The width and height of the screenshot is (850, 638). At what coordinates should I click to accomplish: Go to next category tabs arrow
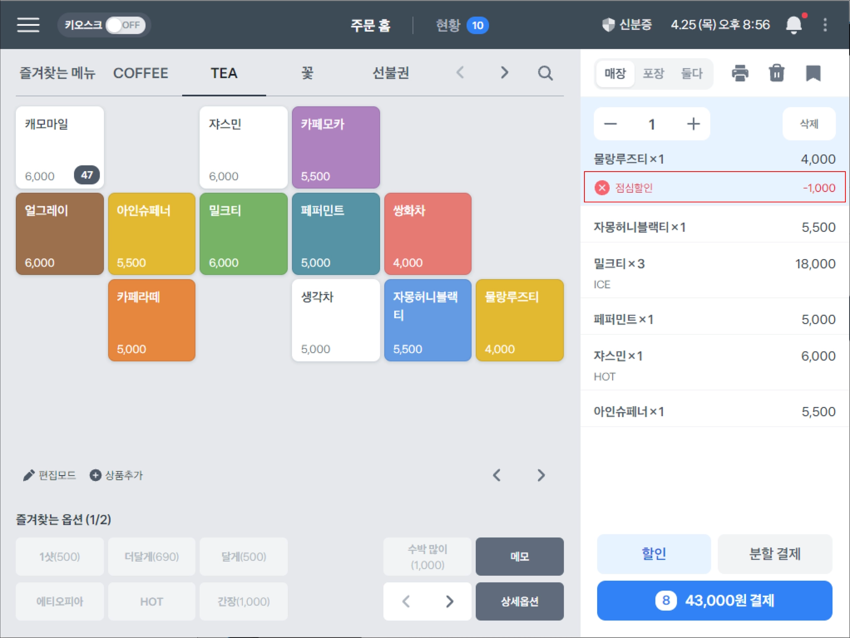tap(504, 73)
